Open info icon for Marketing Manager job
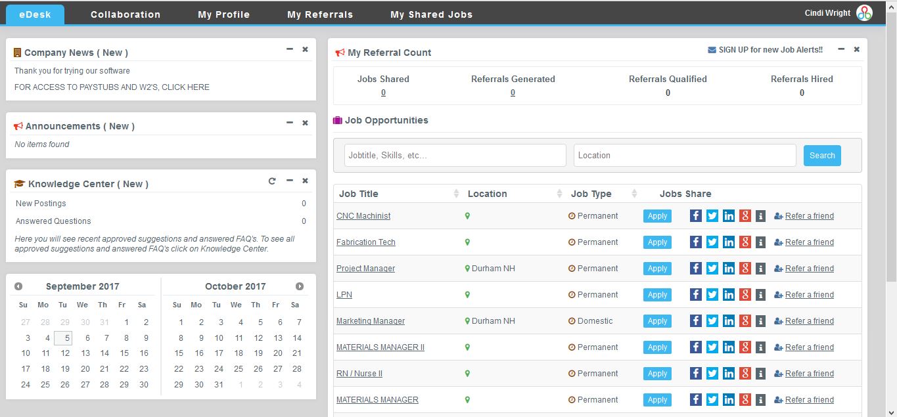 760,321
